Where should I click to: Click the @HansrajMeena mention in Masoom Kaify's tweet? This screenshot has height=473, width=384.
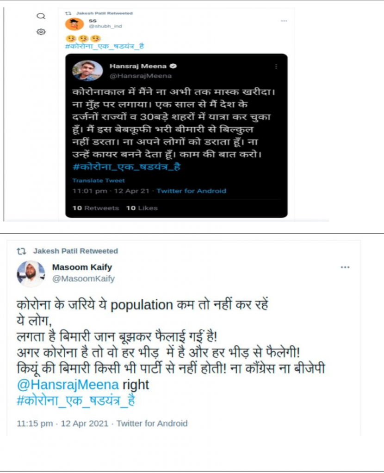[68, 385]
